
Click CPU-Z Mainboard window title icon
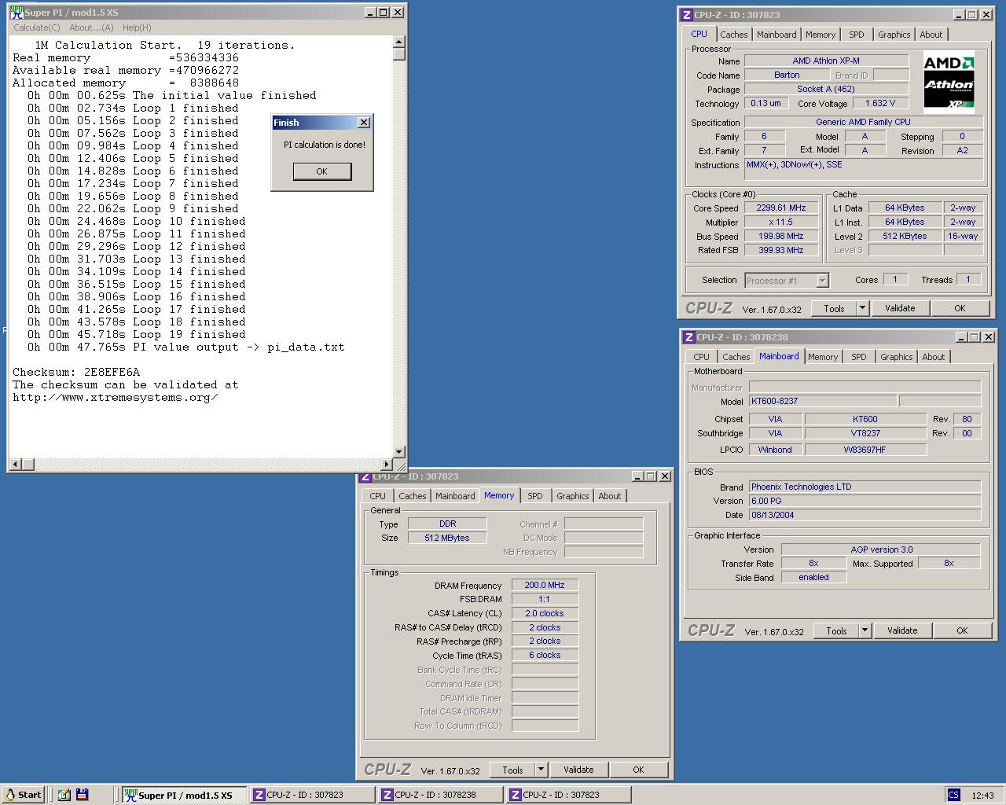688,337
